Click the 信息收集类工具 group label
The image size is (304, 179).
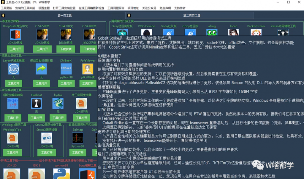(12, 56)
